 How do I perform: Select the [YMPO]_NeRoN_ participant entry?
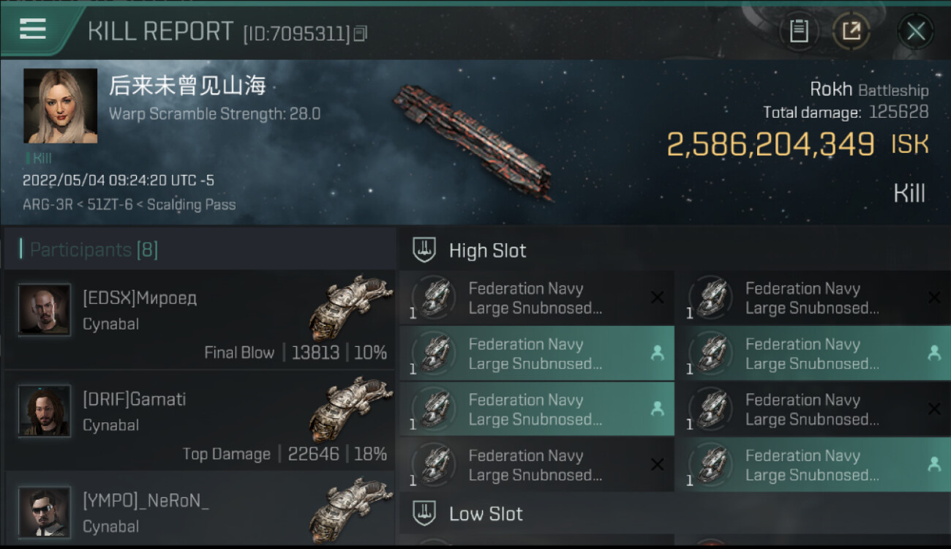pyautogui.click(x=199, y=511)
